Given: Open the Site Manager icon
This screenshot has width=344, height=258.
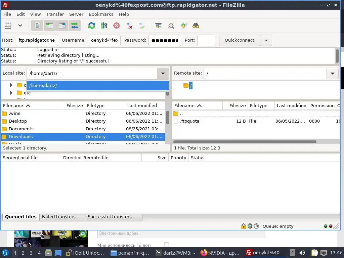Looking at the screenshot, I should 8,26.
